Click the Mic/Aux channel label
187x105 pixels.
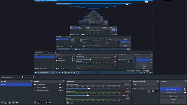coord(69,99)
